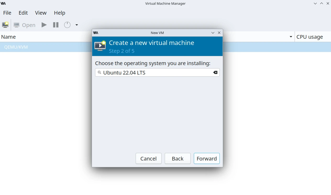
Task: Click the CPU usage column header
Action: tap(313, 37)
